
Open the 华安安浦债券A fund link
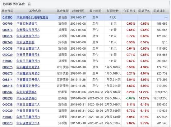coord(26,92)
